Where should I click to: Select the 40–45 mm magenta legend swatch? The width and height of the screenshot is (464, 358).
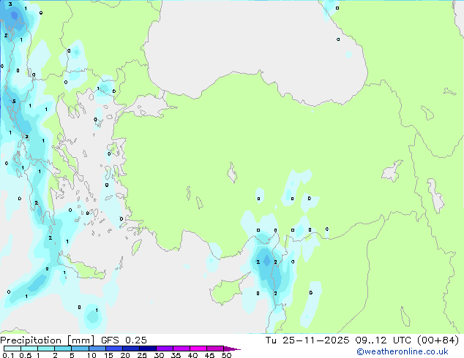click(x=198, y=349)
